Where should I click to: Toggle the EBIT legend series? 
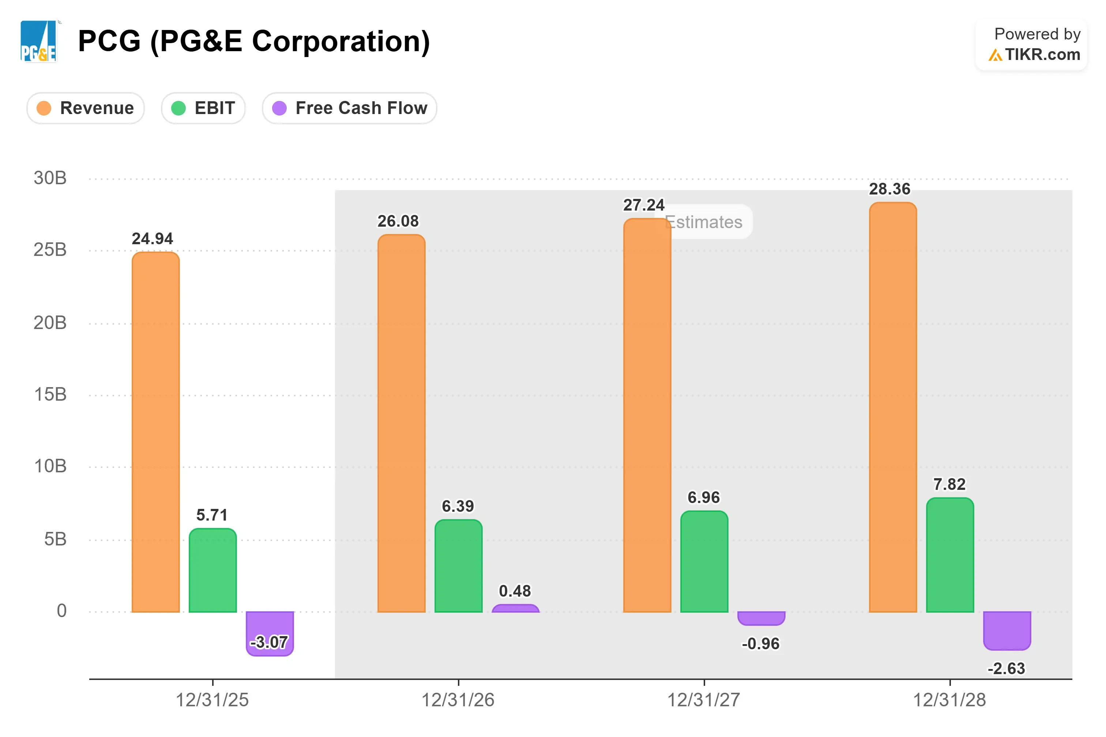(203, 108)
